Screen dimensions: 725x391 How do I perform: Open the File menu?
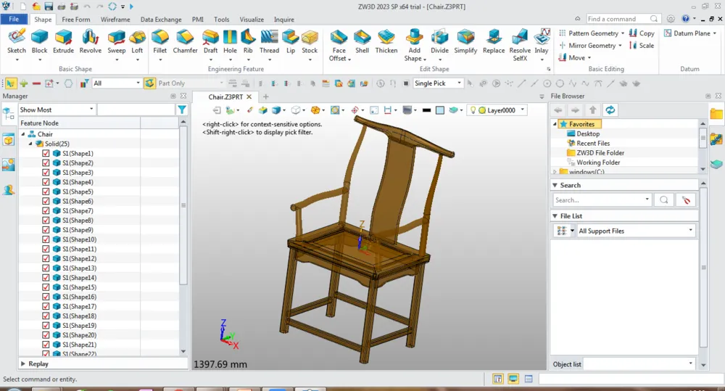coord(14,20)
